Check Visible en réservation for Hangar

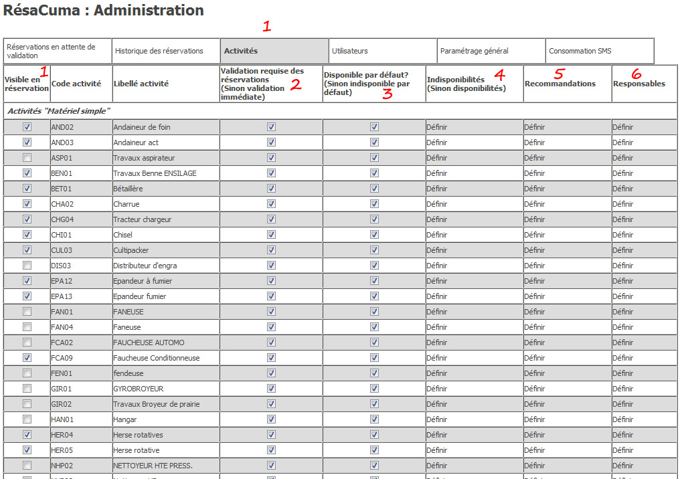click(x=27, y=419)
